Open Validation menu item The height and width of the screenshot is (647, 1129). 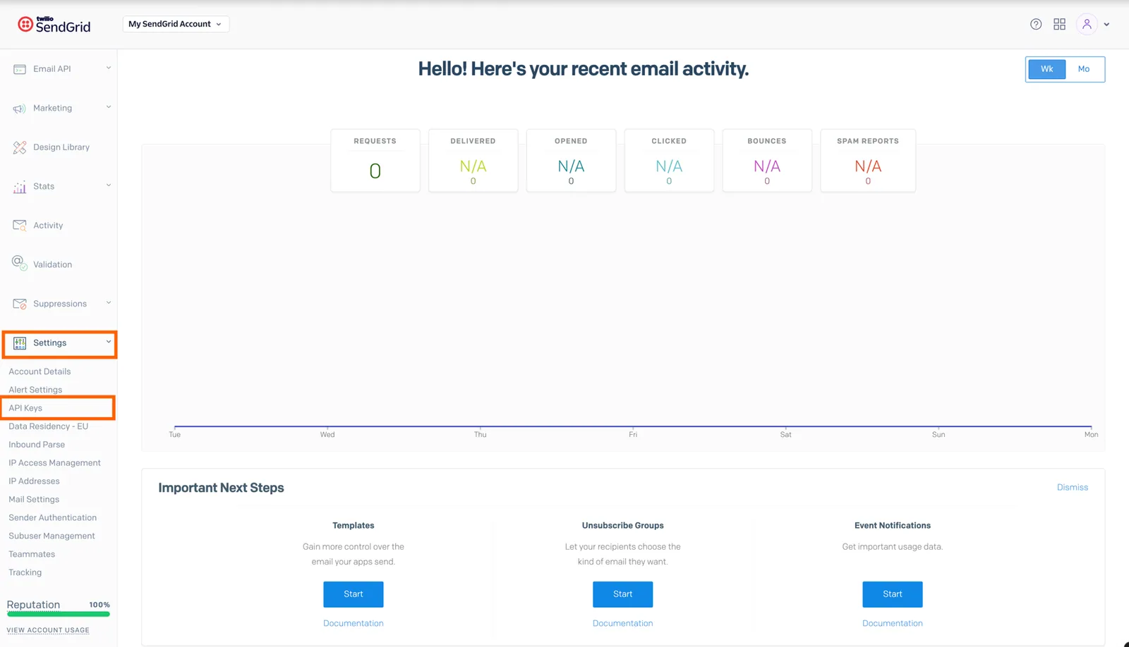coord(53,265)
